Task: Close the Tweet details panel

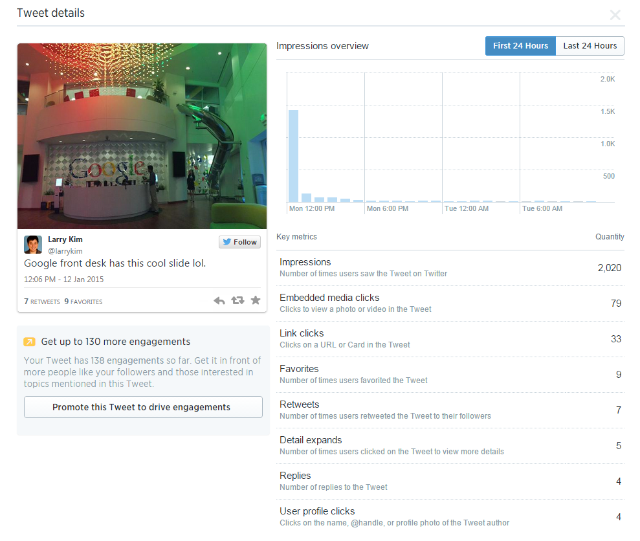Action: (x=615, y=15)
